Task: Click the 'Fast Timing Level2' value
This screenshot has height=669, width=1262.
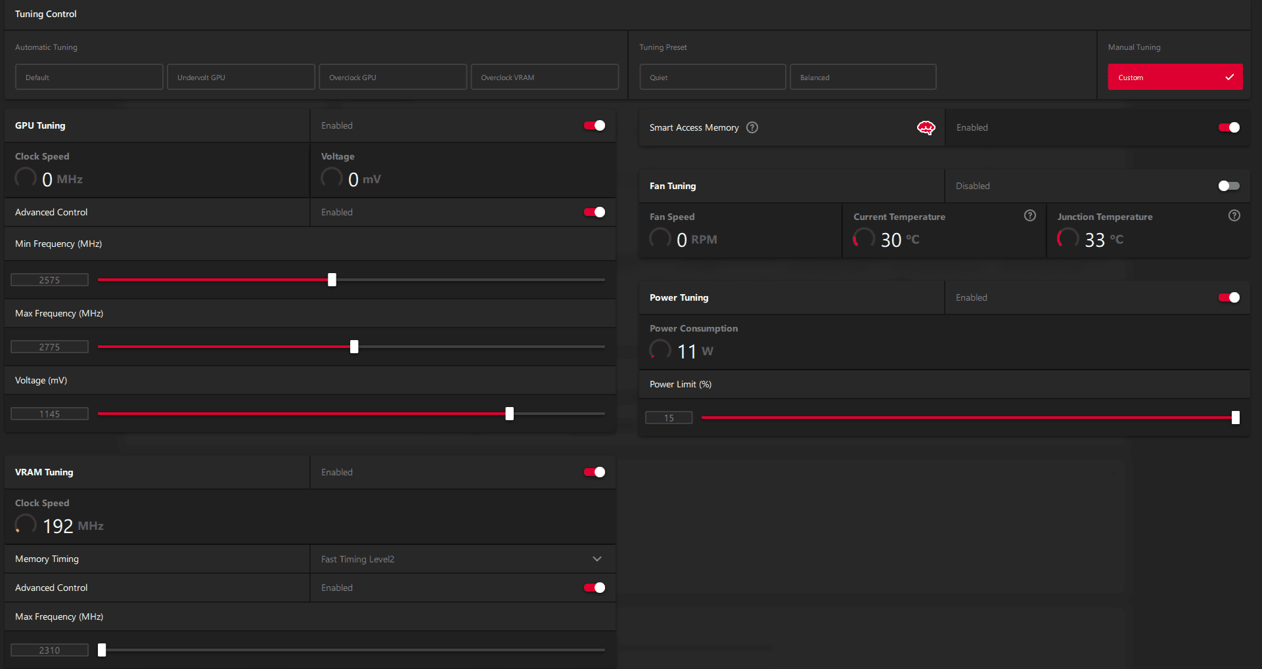Action: (x=358, y=559)
